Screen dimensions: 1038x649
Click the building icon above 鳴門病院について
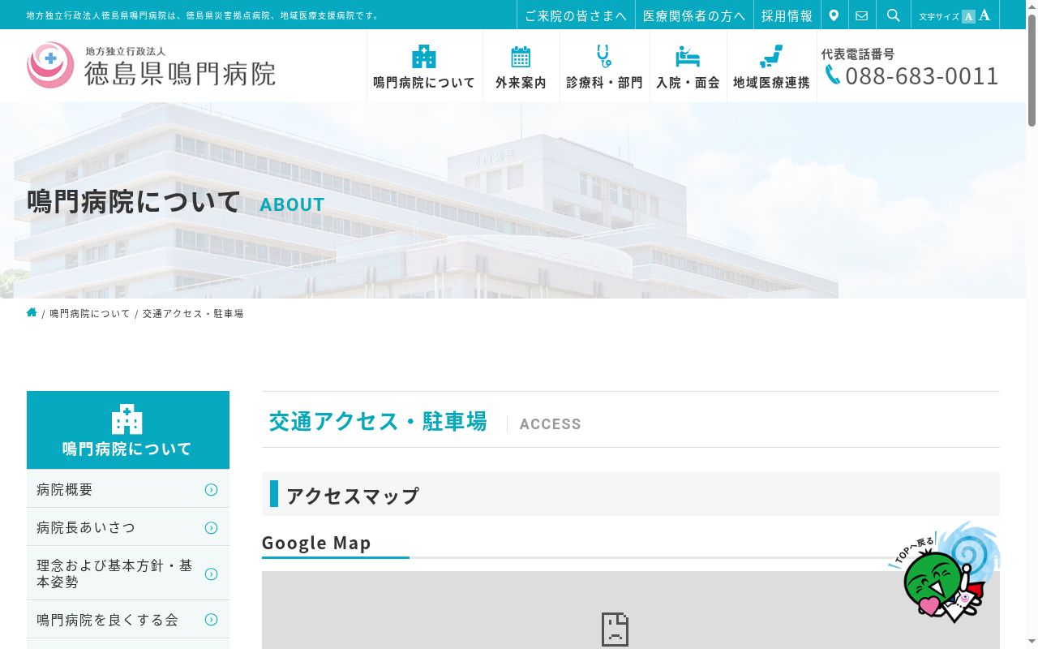point(424,56)
